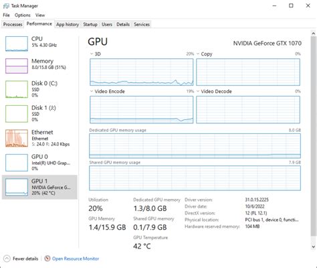The height and width of the screenshot is (268, 317).
Task: Select the Ethernet mini graph thumbnail
Action: tap(17, 138)
